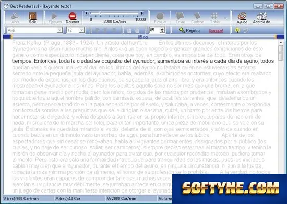Click the Abrir open file icon

click(x=15, y=16)
